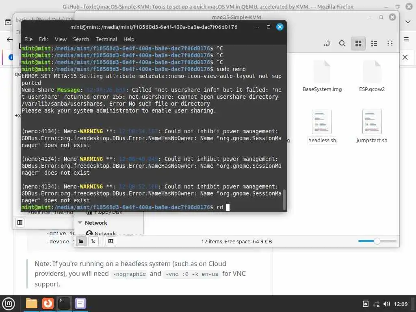Click the '12 items, Free space: 64.9 GB' status text

pos(236,241)
